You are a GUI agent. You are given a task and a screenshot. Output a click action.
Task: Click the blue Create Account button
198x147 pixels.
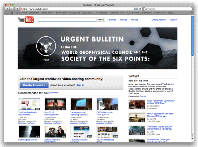(34, 85)
